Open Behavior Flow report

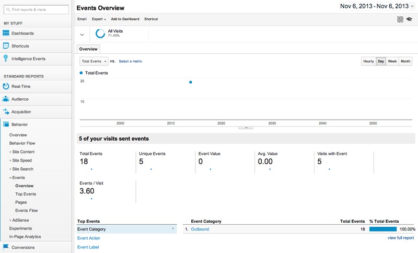pos(22,143)
